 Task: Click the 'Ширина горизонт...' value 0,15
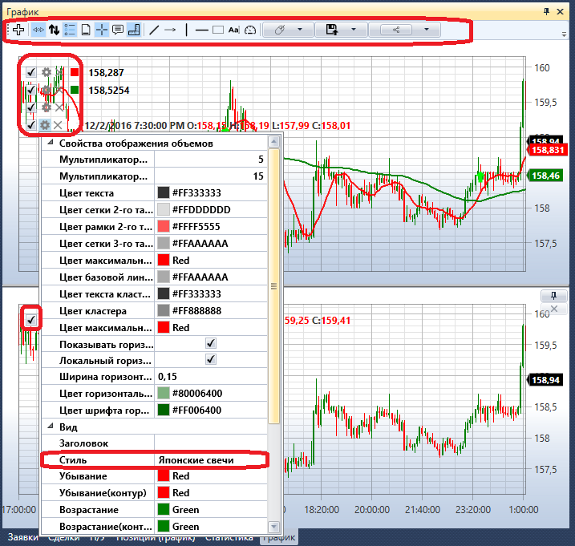tap(211, 376)
